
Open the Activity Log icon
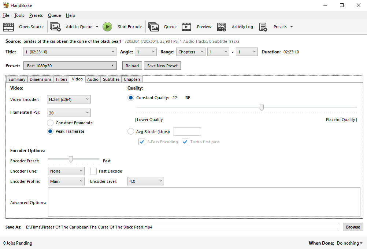click(x=222, y=27)
